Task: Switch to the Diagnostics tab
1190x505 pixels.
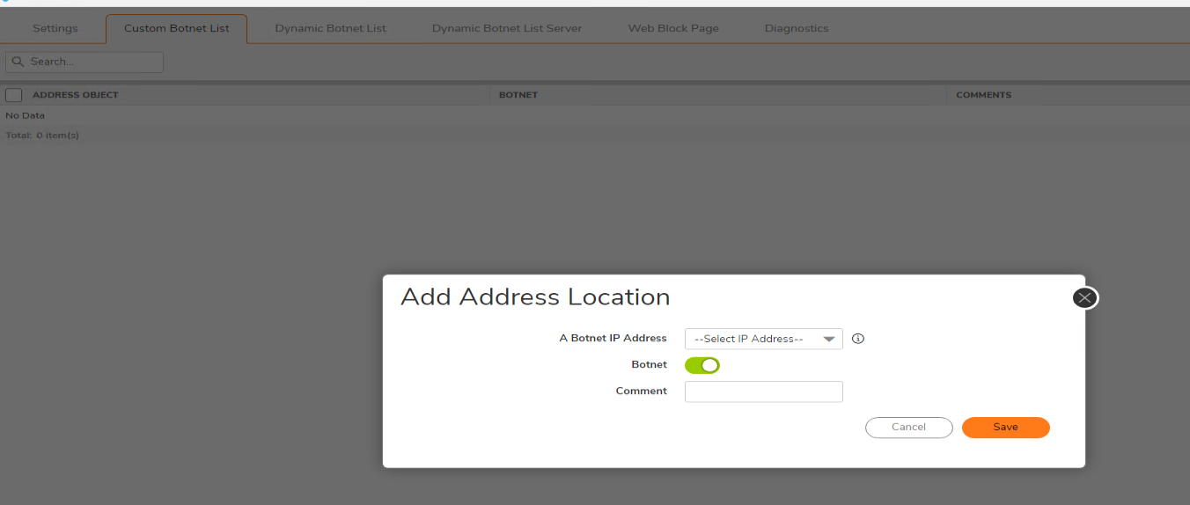Action: coord(797,28)
